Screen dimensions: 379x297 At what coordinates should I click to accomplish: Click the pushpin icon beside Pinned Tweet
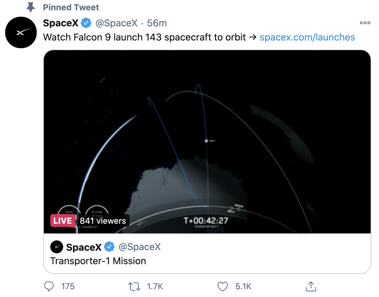tap(31, 7)
